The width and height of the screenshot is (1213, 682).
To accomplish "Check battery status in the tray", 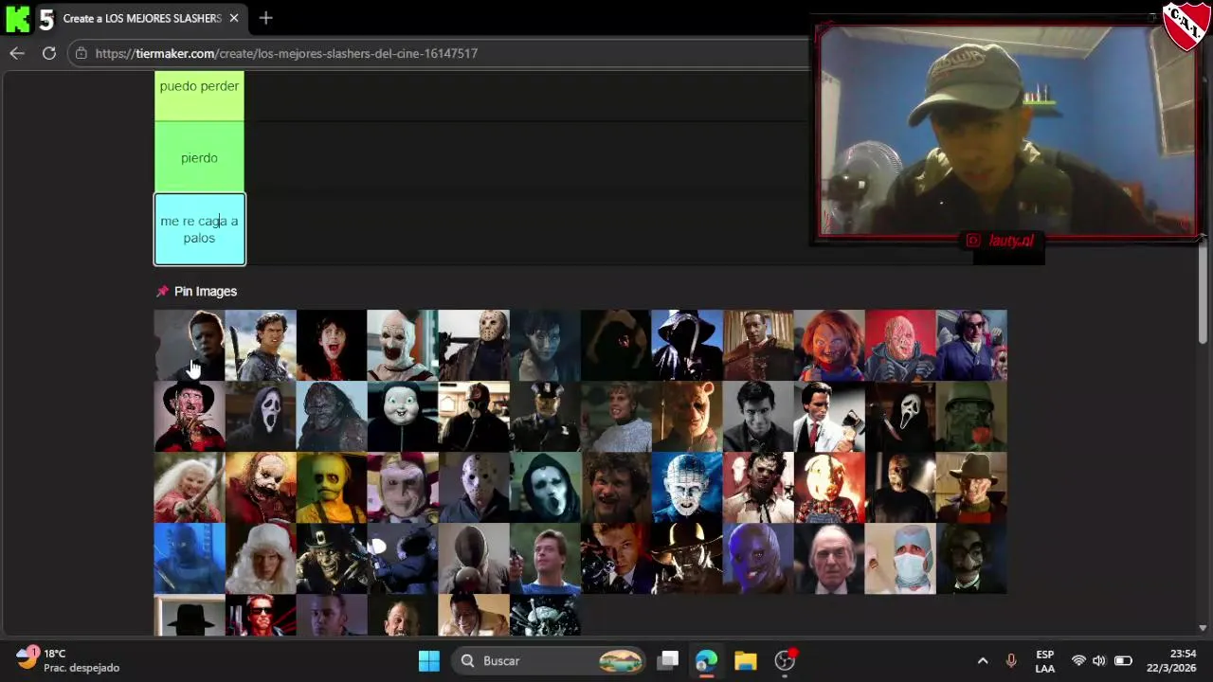I will point(1123,660).
